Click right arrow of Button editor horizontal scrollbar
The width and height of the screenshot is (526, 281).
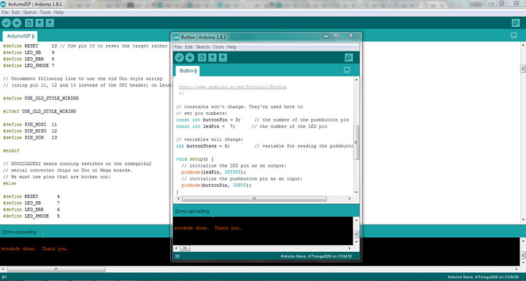click(x=349, y=199)
